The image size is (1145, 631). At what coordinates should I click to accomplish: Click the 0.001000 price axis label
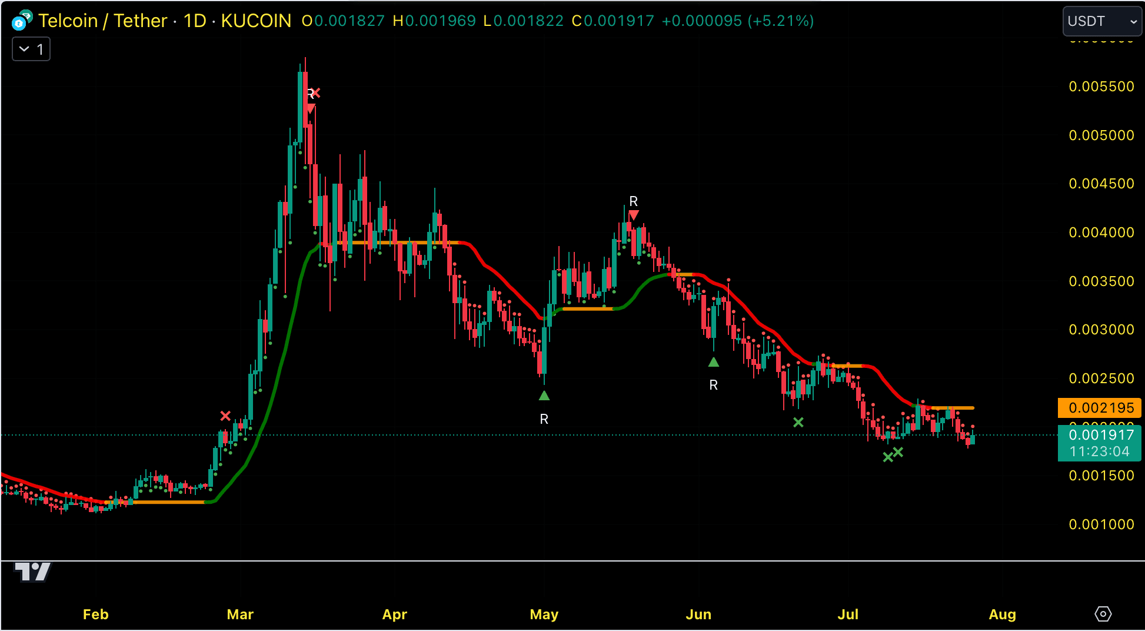pos(1101,524)
